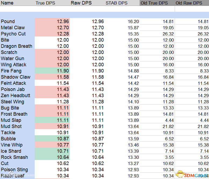
Task: Select the Psycho Cut name cell
Action: (x=13, y=34)
